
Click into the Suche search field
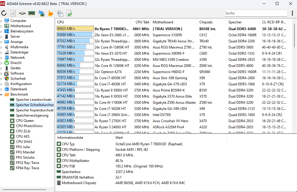[256, 13]
